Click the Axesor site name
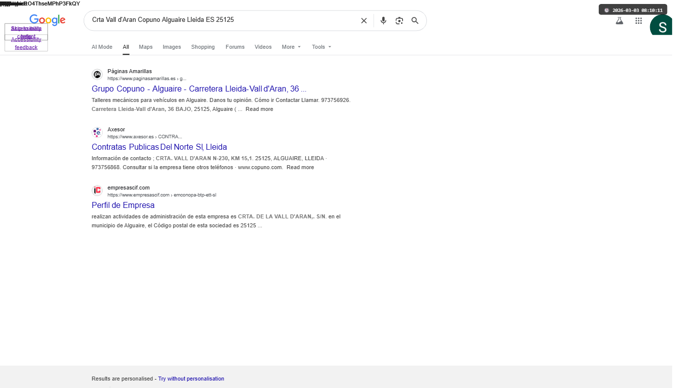The image size is (681, 388). (x=116, y=129)
